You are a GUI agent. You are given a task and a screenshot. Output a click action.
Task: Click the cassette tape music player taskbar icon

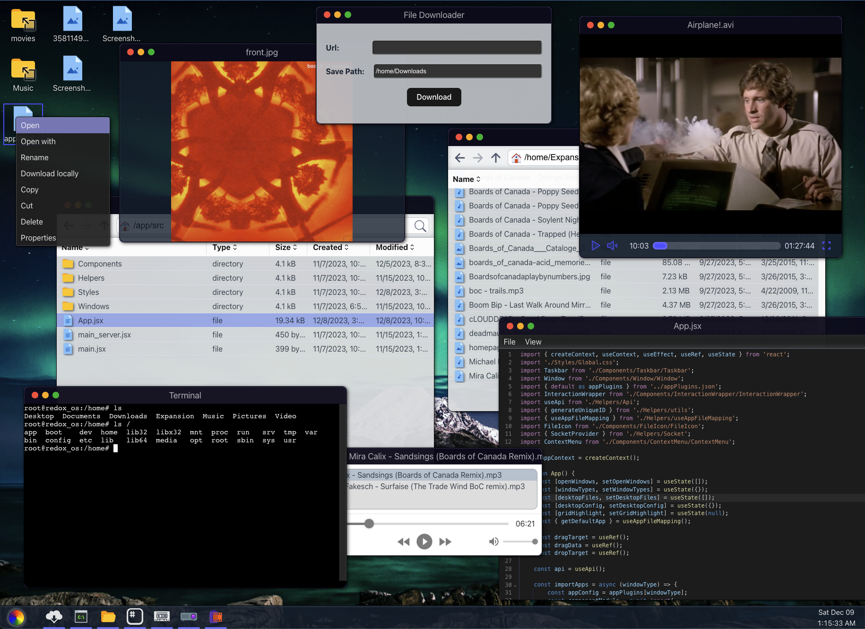pyautogui.click(x=162, y=616)
